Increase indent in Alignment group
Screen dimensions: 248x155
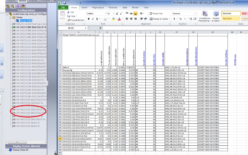coord(145,19)
